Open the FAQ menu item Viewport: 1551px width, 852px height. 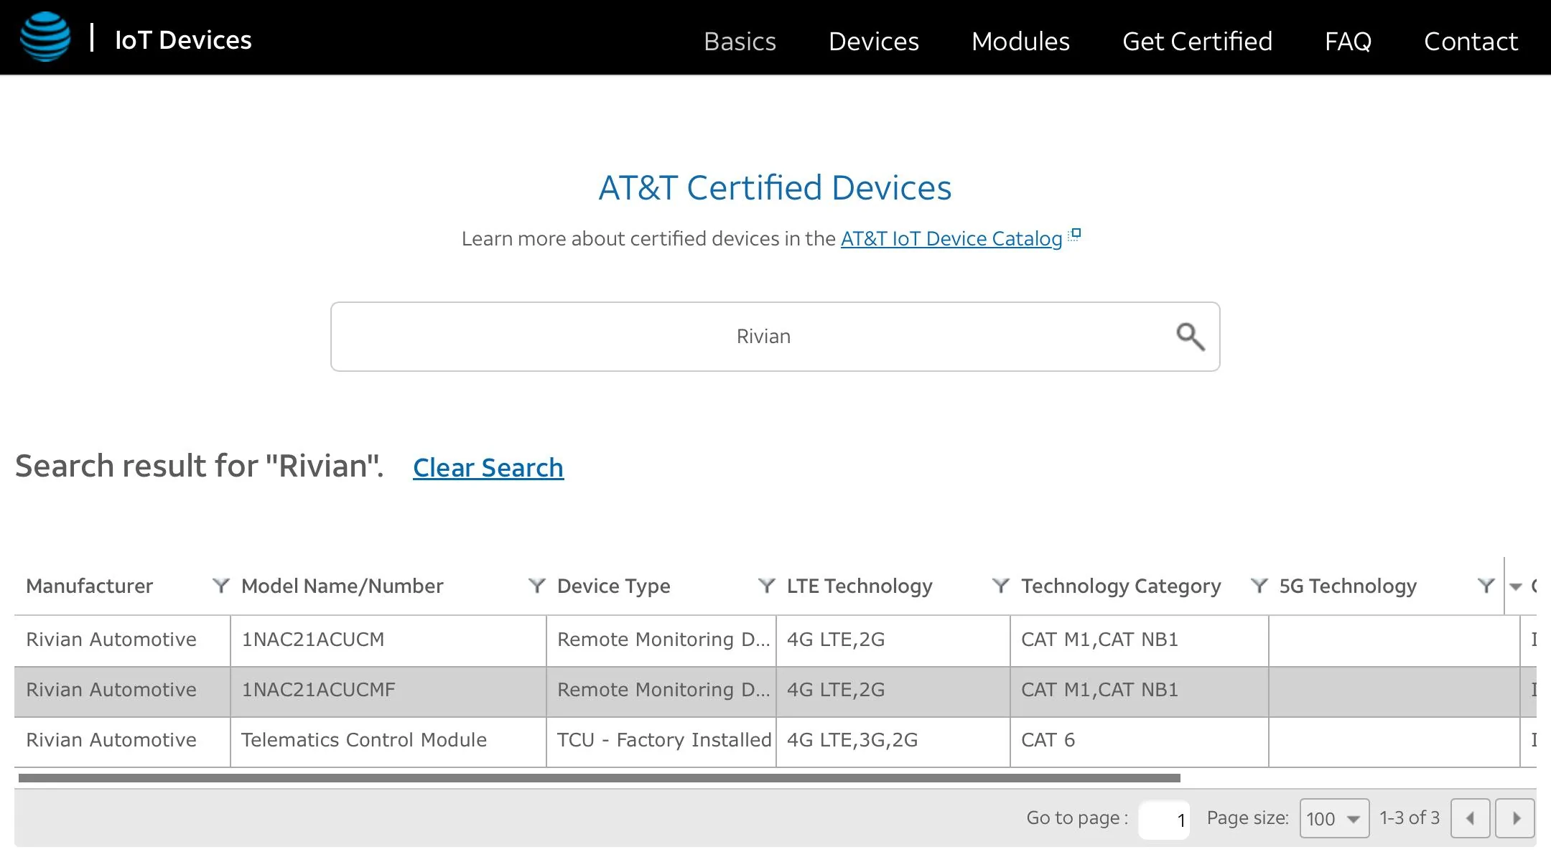(x=1348, y=42)
